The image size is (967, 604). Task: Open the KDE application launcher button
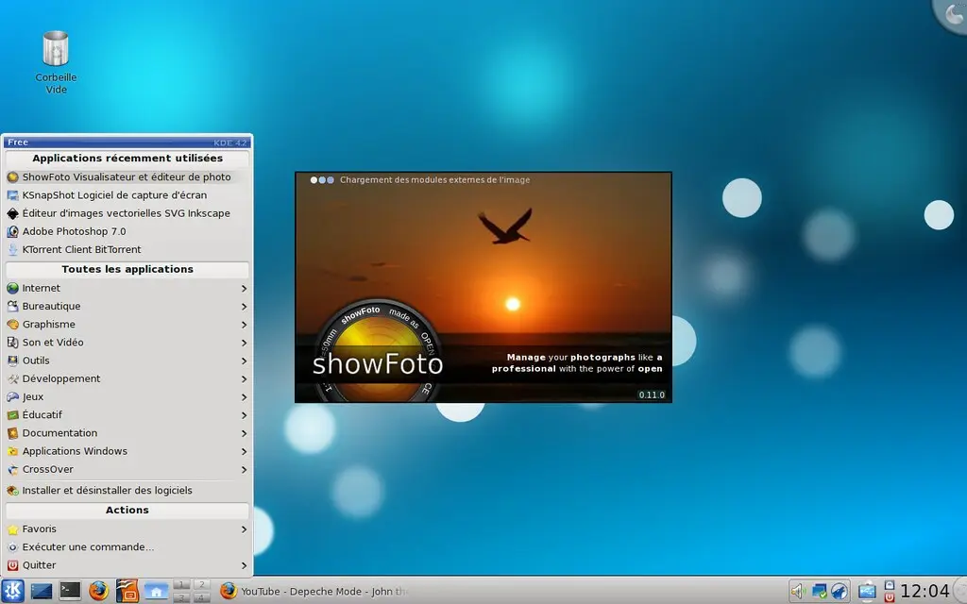click(13, 591)
